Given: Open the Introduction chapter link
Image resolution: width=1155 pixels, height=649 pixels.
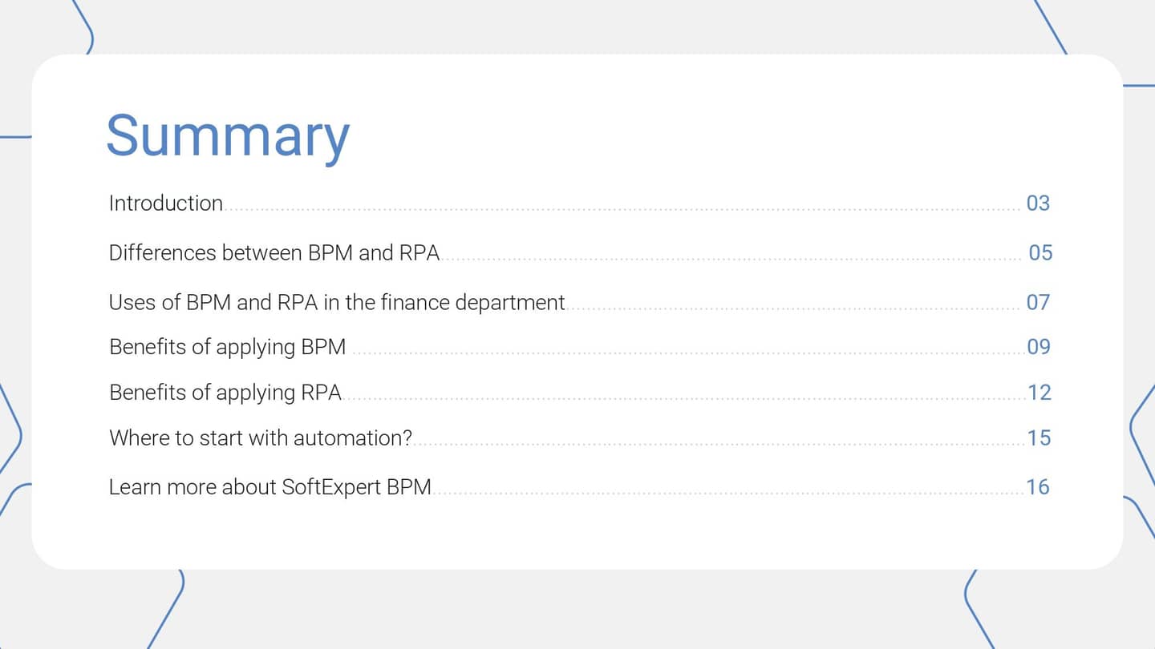Looking at the screenshot, I should click(165, 203).
